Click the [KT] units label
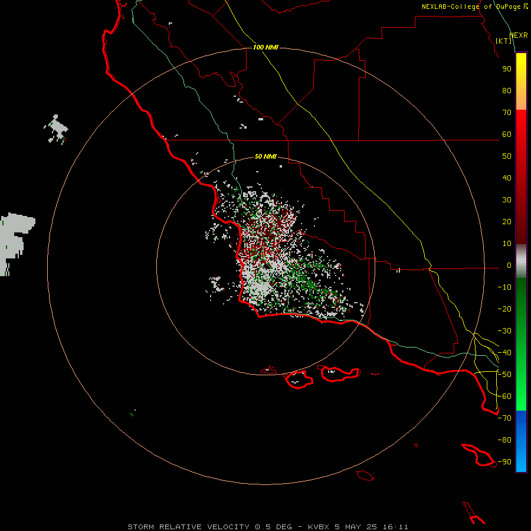This screenshot has height=531, width=531. [504, 41]
